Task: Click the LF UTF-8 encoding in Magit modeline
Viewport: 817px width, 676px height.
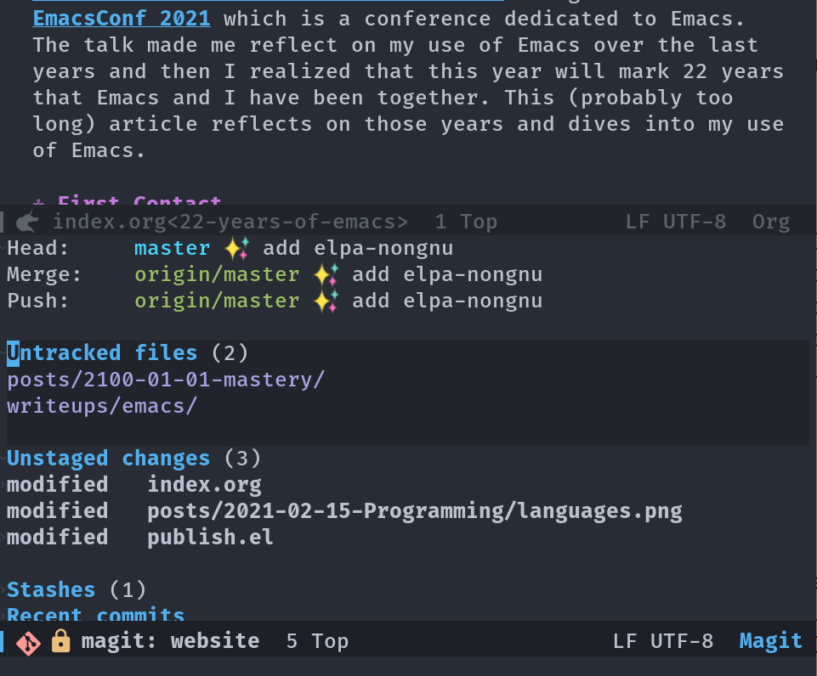Action: point(663,641)
